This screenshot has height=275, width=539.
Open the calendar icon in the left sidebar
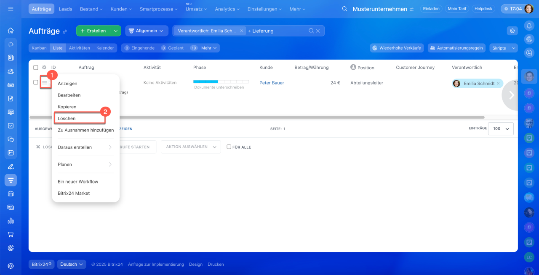coord(11,152)
